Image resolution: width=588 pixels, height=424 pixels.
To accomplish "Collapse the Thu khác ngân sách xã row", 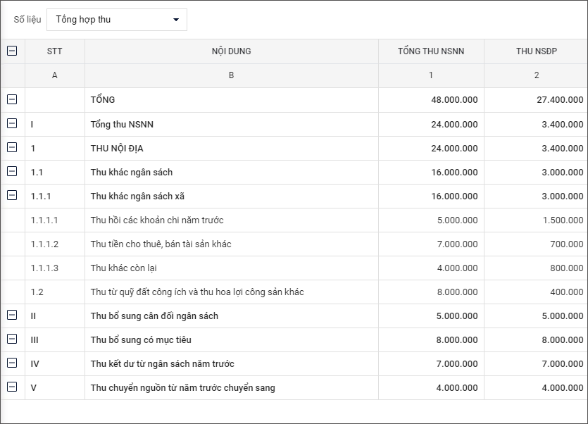I will 12,196.
